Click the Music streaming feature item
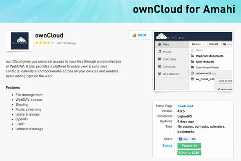Screen dimensions: 241x161 [29, 110]
